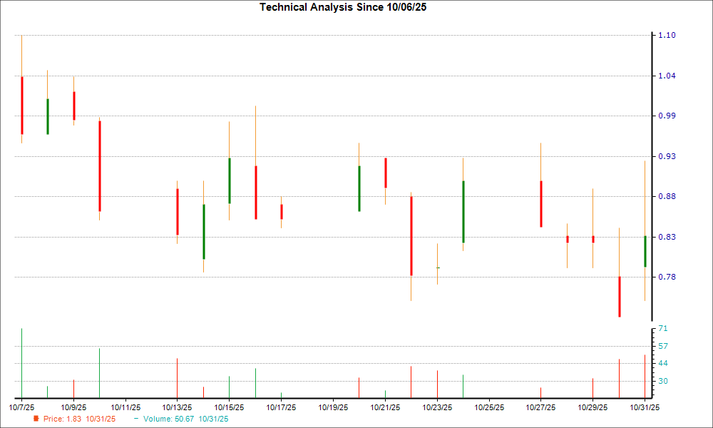The height and width of the screenshot is (428, 713).
Task: Click the long red candle on 10/22/25
Action: tap(411, 235)
